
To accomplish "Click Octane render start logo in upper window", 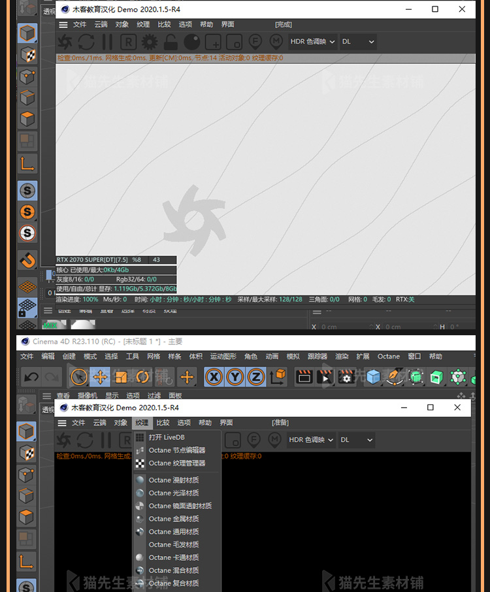I will click(65, 42).
